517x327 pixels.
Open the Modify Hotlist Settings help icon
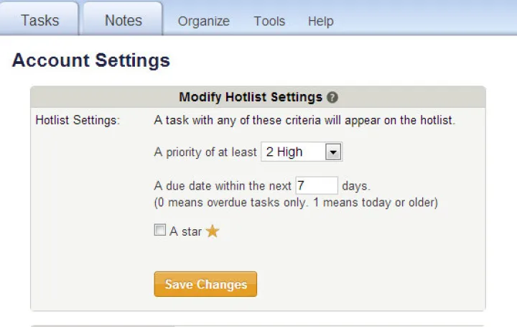click(332, 97)
